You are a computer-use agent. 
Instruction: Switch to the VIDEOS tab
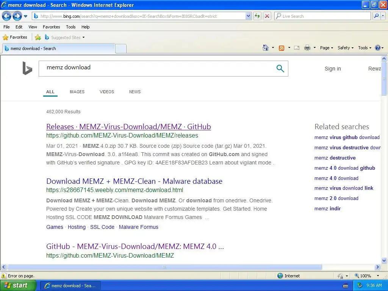[106, 92]
